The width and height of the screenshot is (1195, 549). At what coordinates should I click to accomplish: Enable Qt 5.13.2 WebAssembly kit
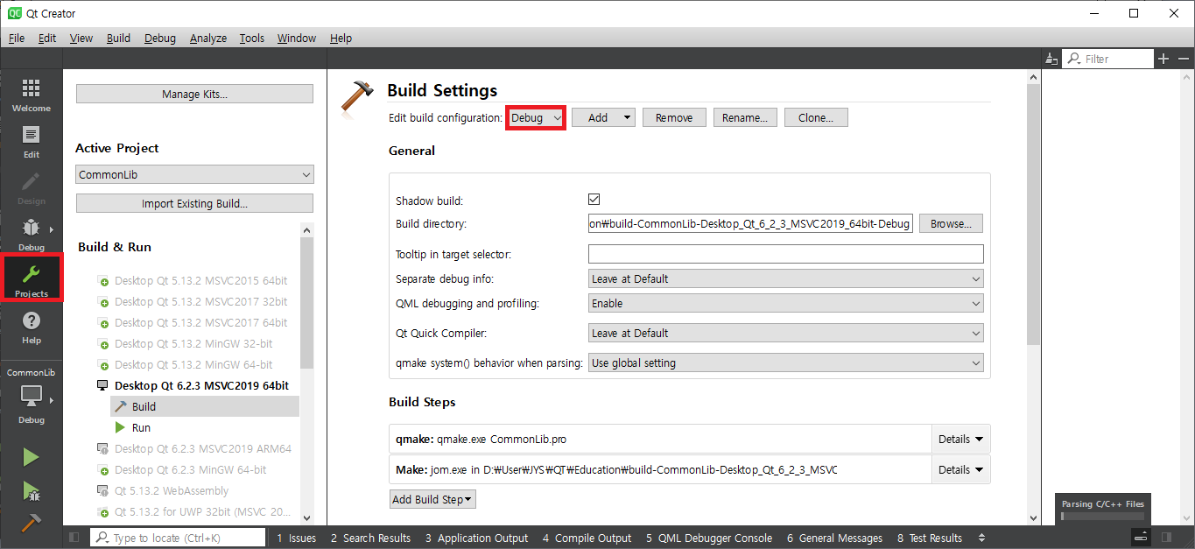(x=163, y=490)
